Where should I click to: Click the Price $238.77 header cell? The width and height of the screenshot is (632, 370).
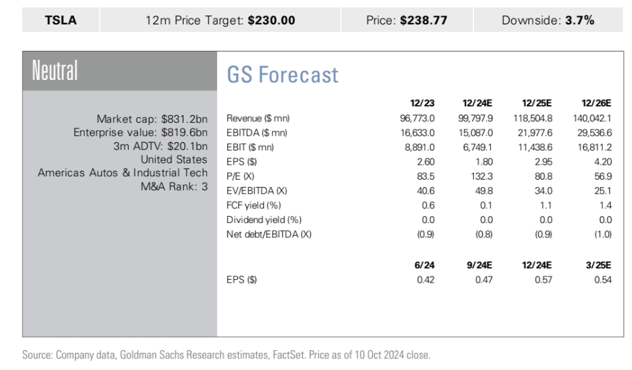tap(406, 20)
